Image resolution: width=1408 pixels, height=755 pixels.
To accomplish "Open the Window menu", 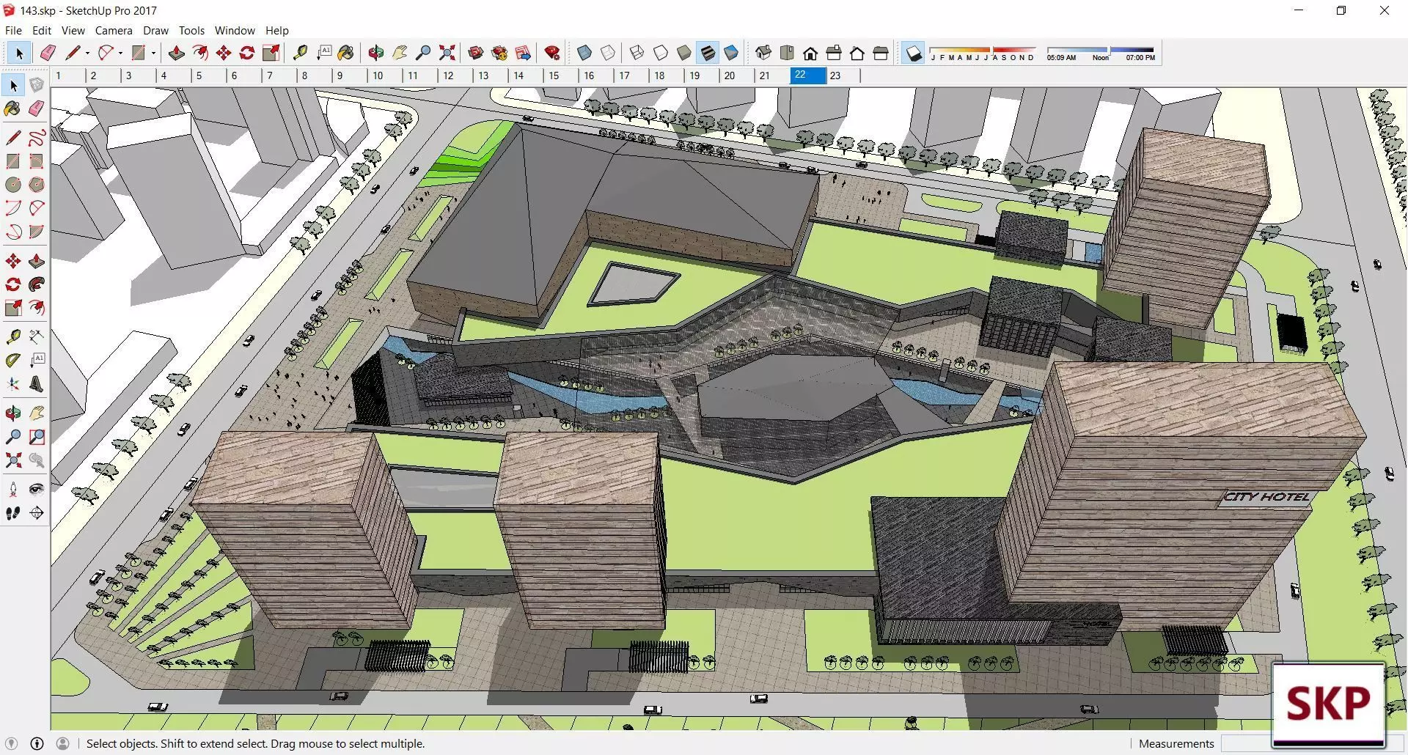I will pyautogui.click(x=235, y=30).
